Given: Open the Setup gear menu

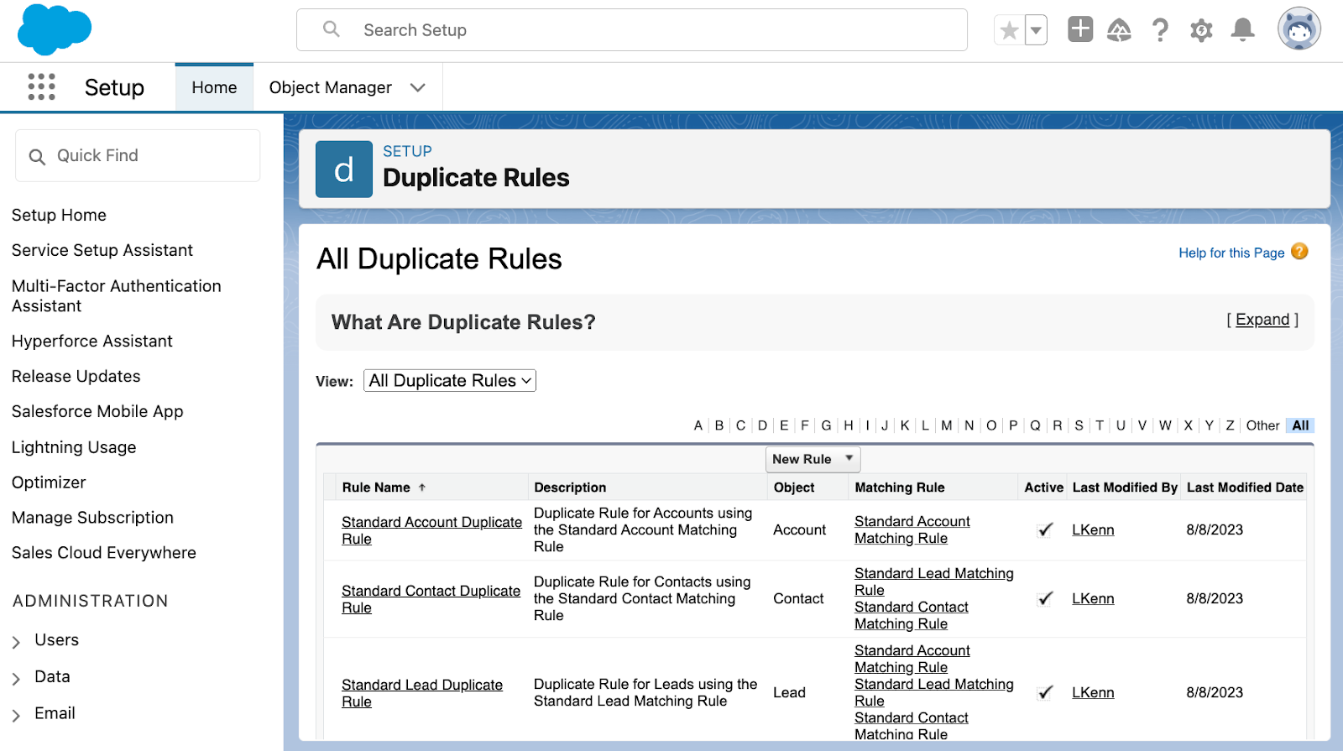Looking at the screenshot, I should coord(1201,30).
